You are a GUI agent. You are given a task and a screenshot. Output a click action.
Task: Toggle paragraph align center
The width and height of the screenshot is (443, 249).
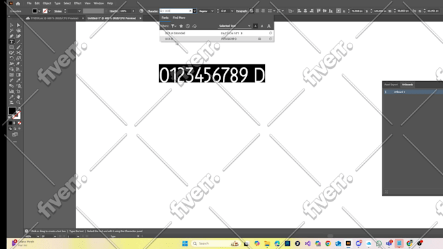coord(257,11)
